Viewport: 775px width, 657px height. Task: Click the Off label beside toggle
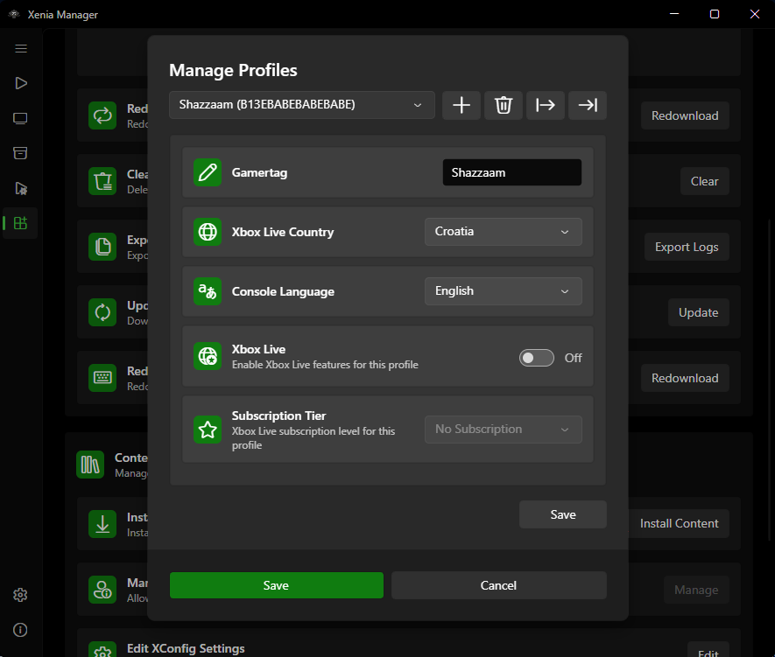point(574,358)
